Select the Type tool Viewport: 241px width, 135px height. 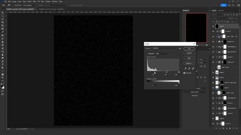coord(3,64)
